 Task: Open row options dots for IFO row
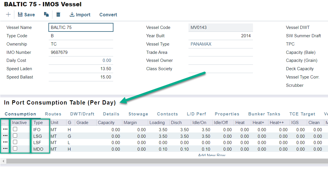point(5,129)
